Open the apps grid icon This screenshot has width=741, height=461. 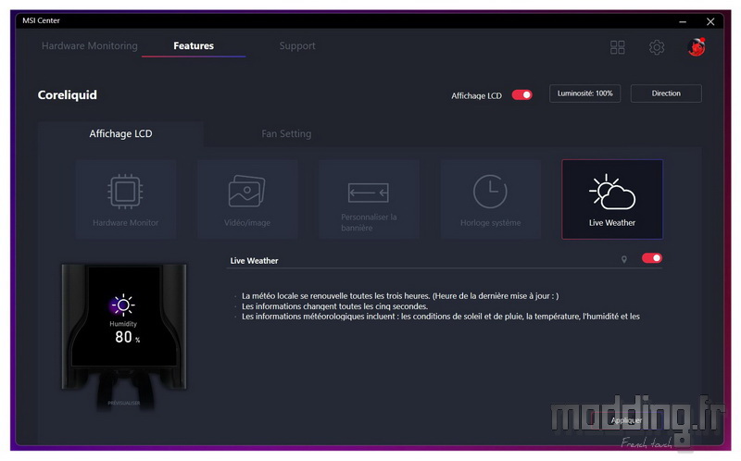click(x=617, y=47)
